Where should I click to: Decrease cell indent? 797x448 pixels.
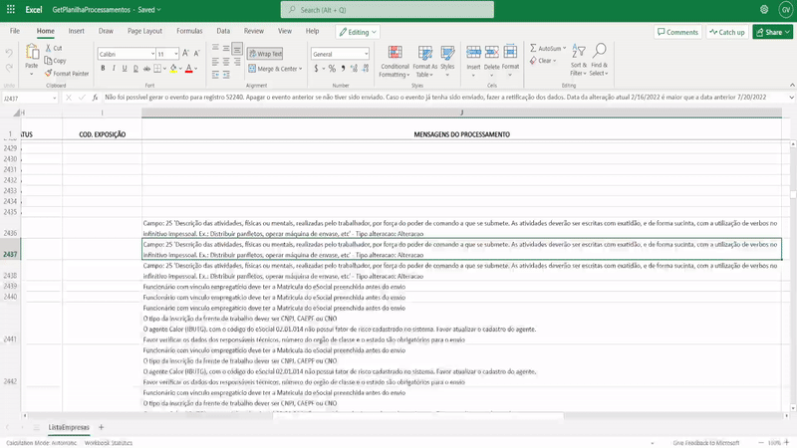click(x=215, y=75)
